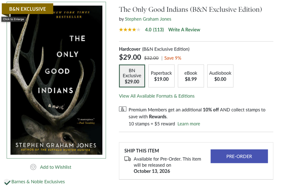Click the Barnes & Noble Exclusives checkmark icon
Image resolution: width=281 pixels, height=195 pixels.
pyautogui.click(x=7, y=182)
